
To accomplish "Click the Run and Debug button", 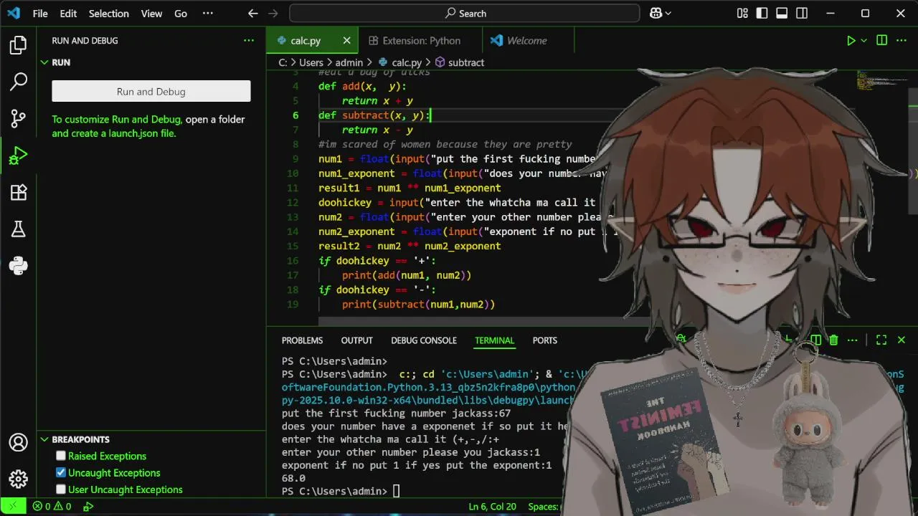I will (x=151, y=92).
